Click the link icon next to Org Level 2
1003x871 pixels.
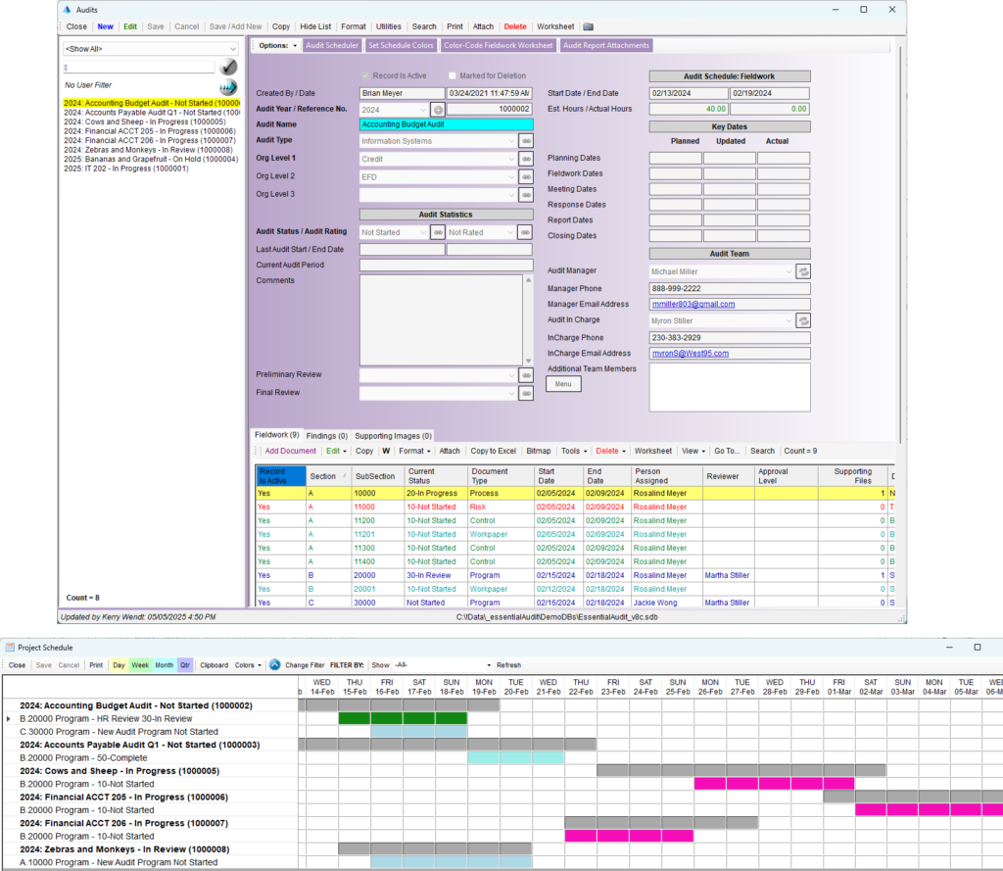[526, 176]
